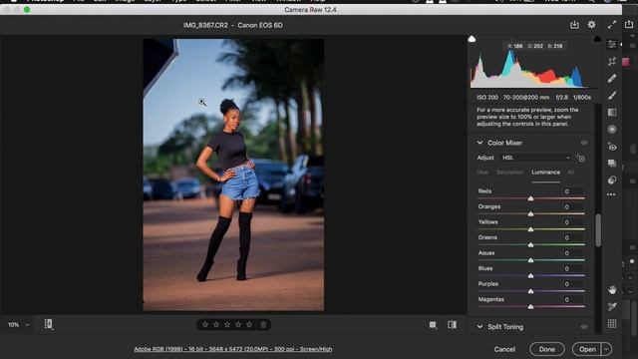Viewport: 638px width, 359px height.
Task: Click the Open button
Action: coord(587,349)
